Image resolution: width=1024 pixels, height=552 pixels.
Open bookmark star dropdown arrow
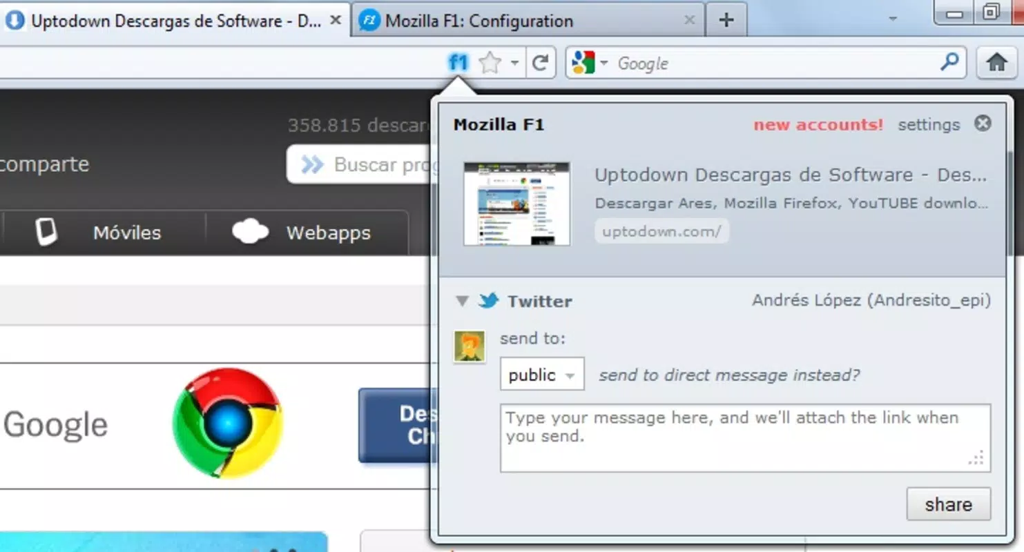tap(514, 63)
